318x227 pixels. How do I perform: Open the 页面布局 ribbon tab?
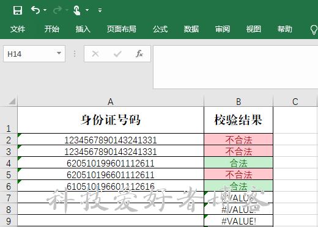(x=122, y=29)
